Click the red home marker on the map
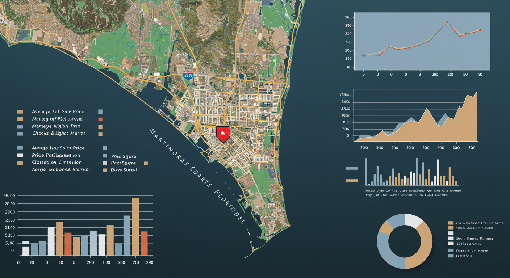Image resolution: width=510 pixels, height=278 pixels. 222,134
